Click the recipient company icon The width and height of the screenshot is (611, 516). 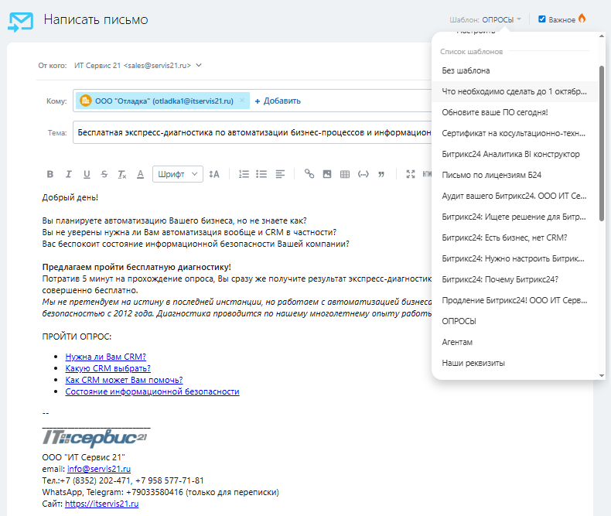point(85,101)
